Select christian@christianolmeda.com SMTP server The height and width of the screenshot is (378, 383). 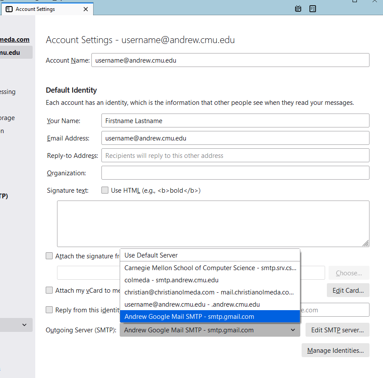210,292
